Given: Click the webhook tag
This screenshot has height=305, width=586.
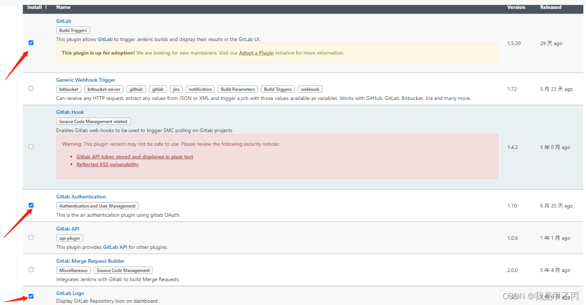Looking at the screenshot, I should 310,89.
